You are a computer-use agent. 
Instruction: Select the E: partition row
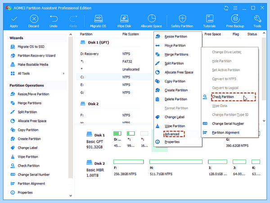point(114,85)
